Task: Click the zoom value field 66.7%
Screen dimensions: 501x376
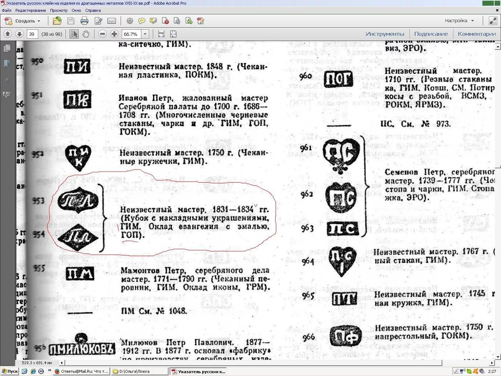Action: (131, 34)
